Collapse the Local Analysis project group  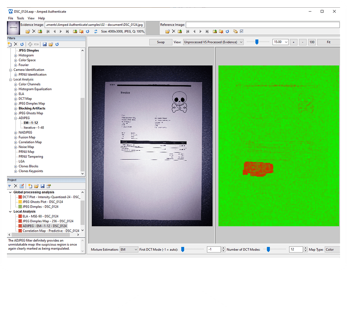10,211
